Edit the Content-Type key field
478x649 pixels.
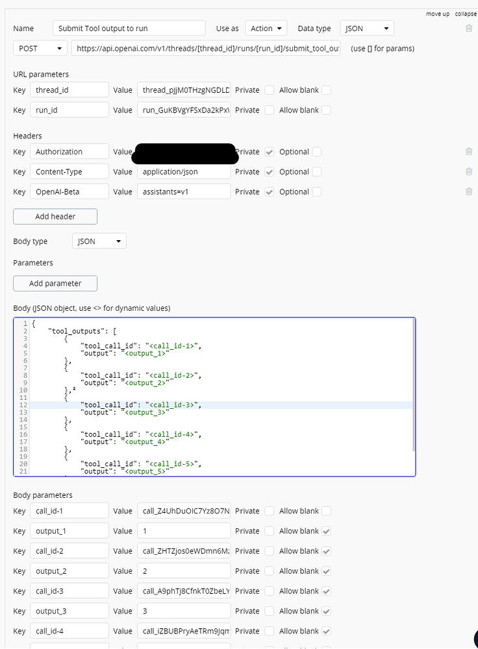coord(69,172)
